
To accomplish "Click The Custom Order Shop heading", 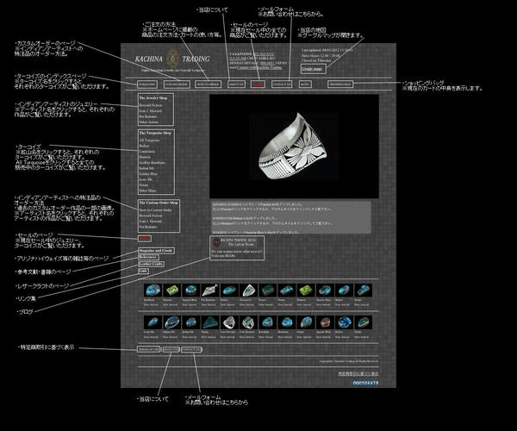I will click(159, 203).
